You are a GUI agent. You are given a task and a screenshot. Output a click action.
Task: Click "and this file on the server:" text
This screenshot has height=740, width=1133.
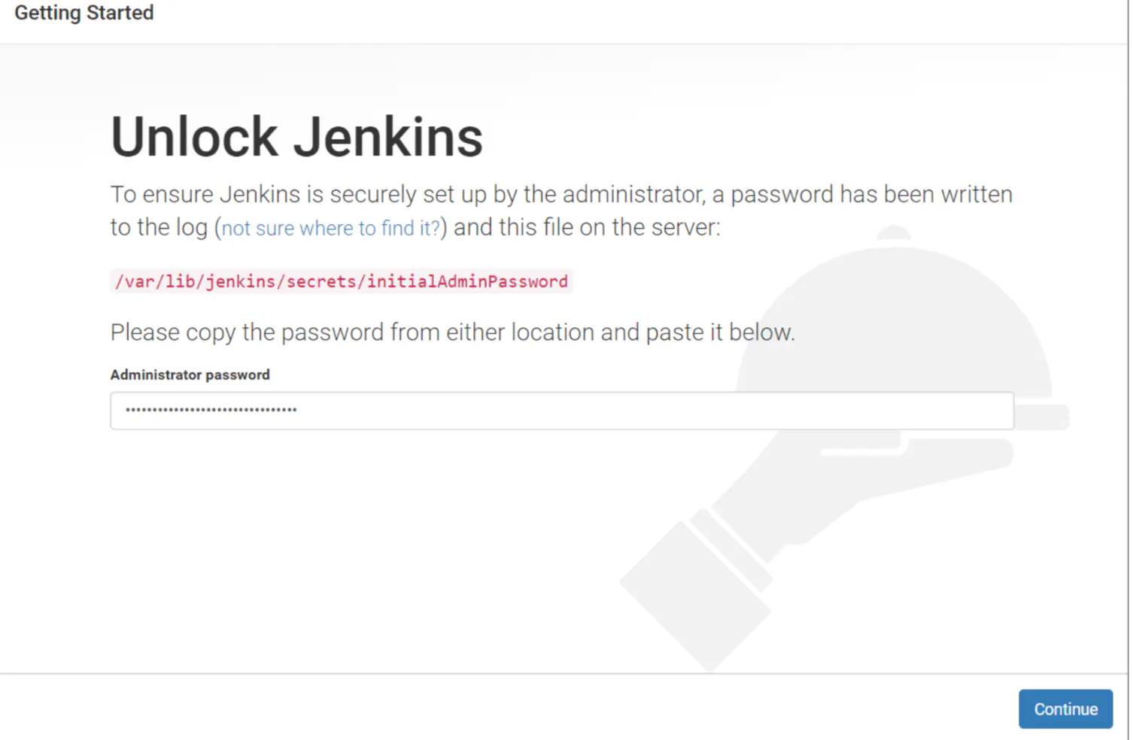587,227
